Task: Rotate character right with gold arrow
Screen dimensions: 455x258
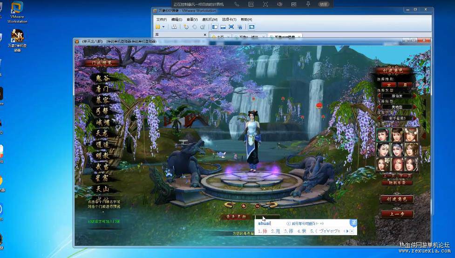Action: (272, 205)
